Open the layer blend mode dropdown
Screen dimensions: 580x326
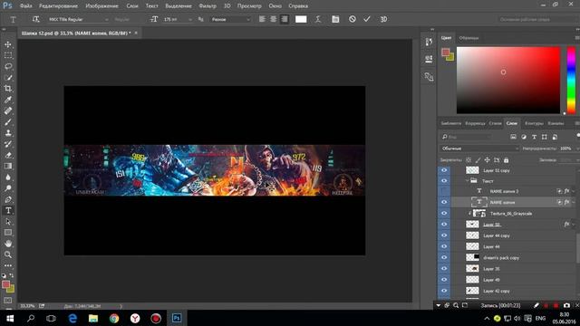[x=479, y=149]
